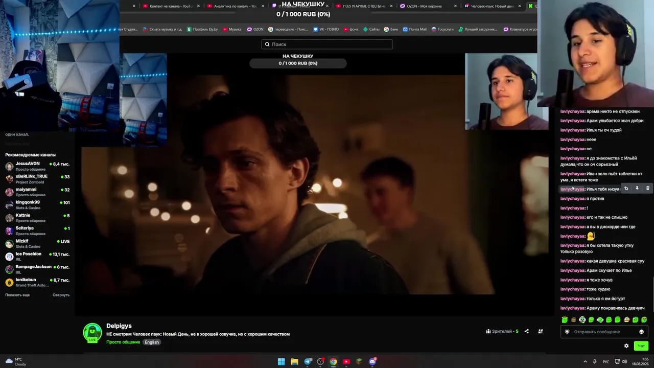The height and width of the screenshot is (368, 654).
Task: Open JesusAVGN channel avatar
Action: [9, 167]
